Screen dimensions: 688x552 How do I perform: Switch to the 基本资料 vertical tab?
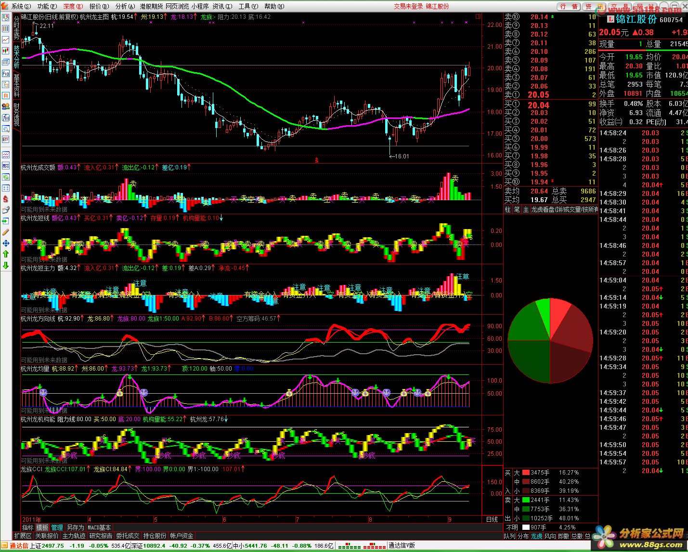[16, 85]
